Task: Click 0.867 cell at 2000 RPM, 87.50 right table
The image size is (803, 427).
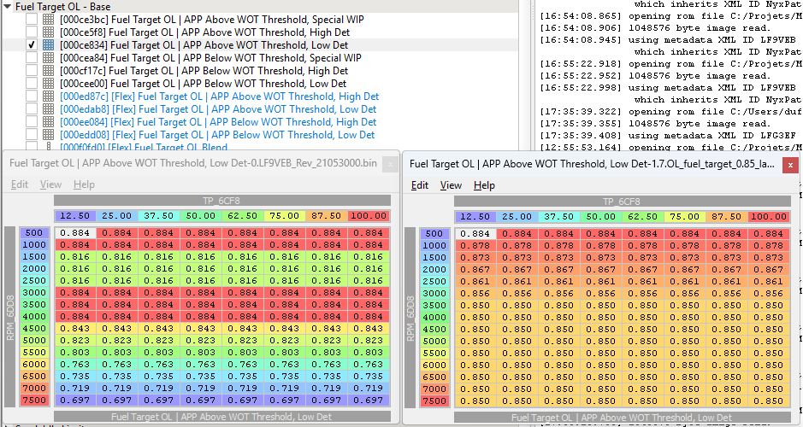Action: tap(727, 270)
